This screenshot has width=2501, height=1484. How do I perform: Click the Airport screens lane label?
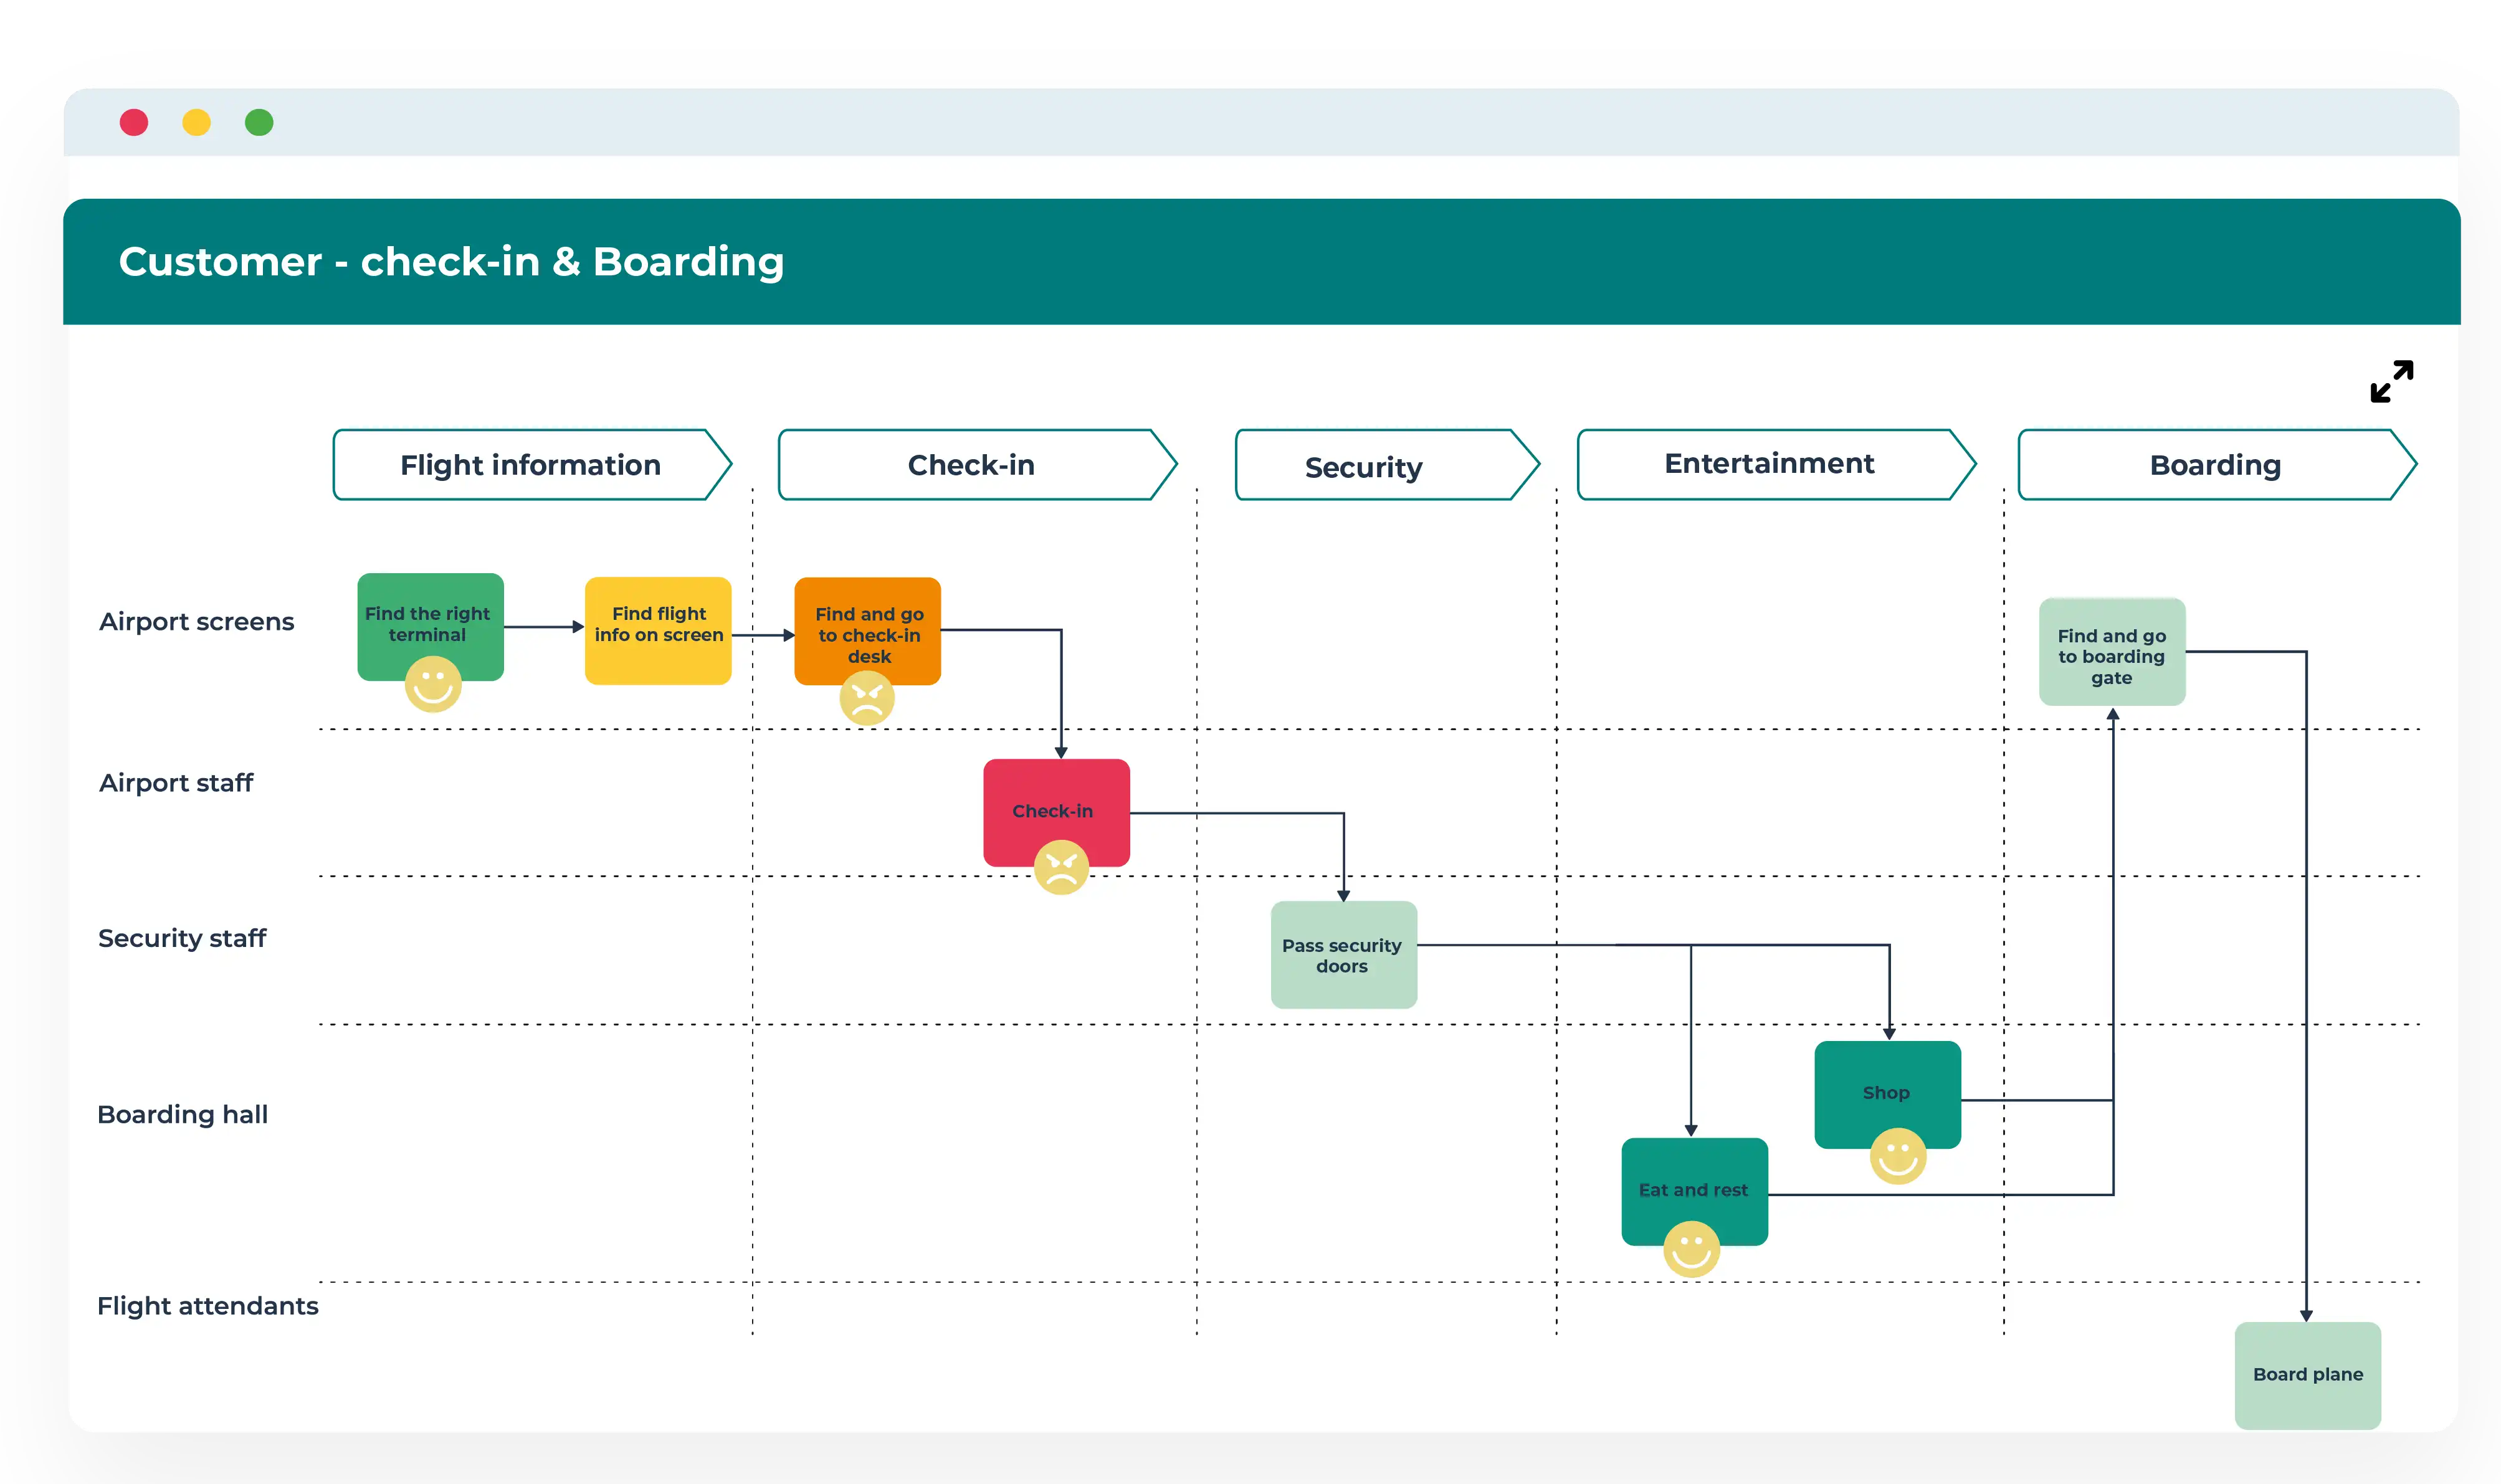[x=196, y=622]
